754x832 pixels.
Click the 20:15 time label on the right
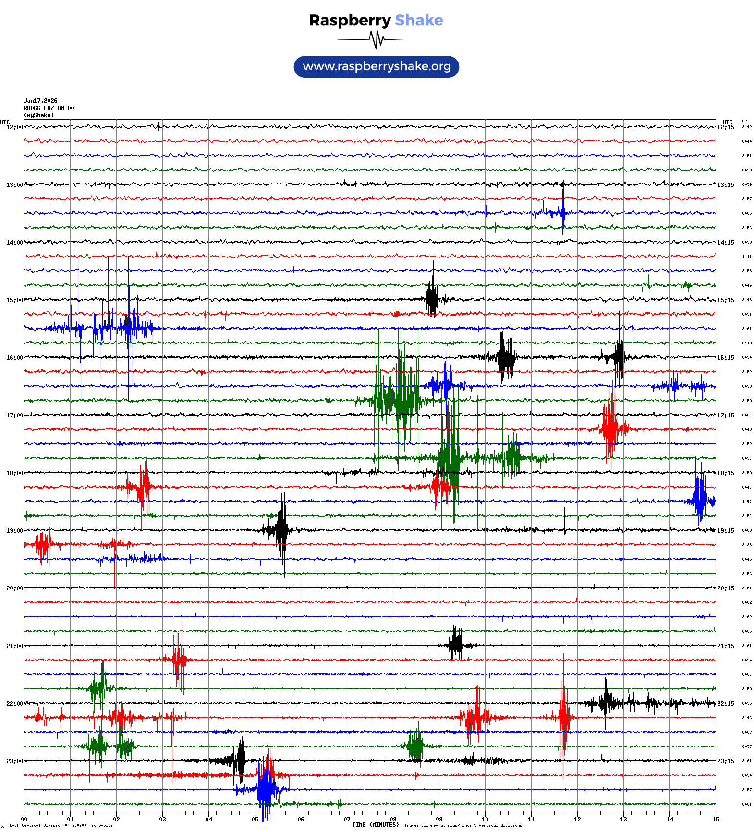pos(725,588)
